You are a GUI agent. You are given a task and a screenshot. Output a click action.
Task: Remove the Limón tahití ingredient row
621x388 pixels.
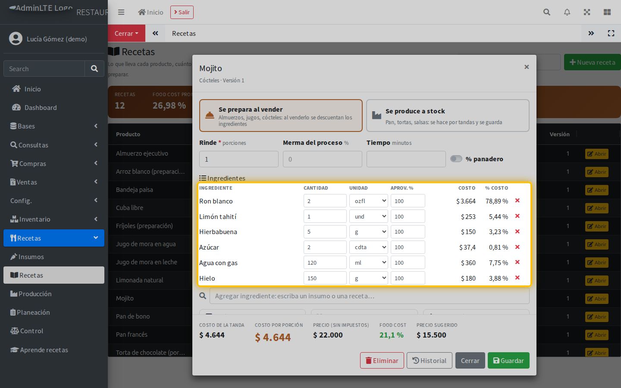[517, 216]
